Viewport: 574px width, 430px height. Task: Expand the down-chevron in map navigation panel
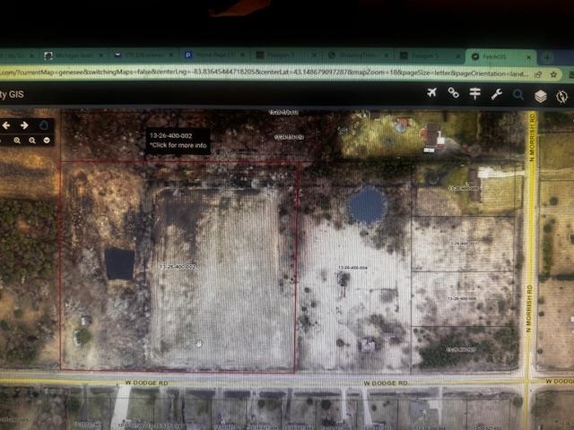[x=47, y=141]
